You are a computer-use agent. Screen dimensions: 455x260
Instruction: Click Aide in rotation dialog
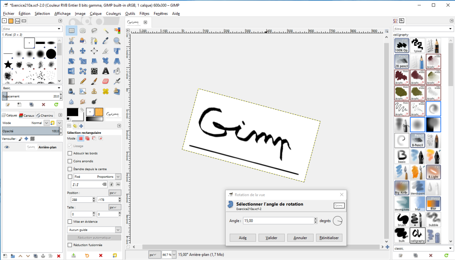pos(243,238)
